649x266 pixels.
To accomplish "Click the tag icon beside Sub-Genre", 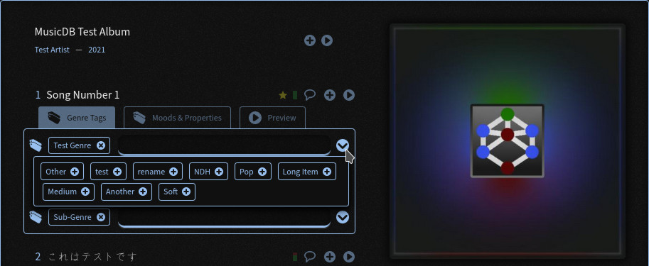I will click(x=36, y=217).
